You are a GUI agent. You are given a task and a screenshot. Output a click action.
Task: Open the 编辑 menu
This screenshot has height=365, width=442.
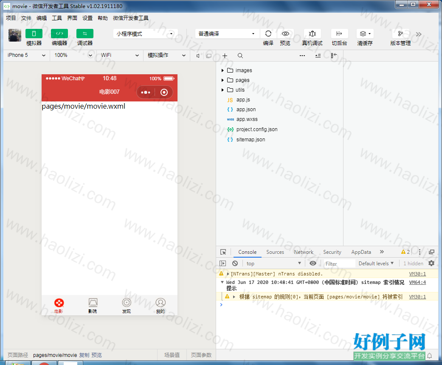click(x=42, y=18)
